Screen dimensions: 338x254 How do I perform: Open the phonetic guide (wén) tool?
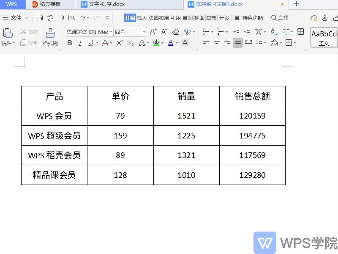187,32
